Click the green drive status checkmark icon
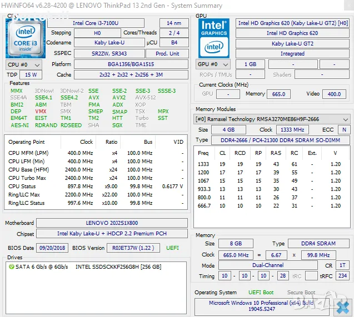This screenshot has width=354, height=317. point(12,266)
